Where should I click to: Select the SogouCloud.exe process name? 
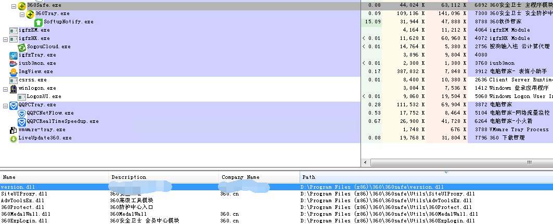[49, 47]
